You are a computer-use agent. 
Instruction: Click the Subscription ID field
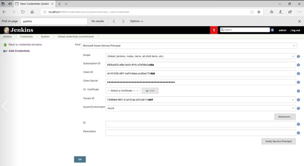pyautogui.click(x=201, y=65)
